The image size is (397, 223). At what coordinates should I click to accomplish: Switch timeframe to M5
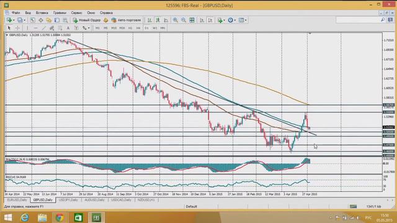(105, 28)
